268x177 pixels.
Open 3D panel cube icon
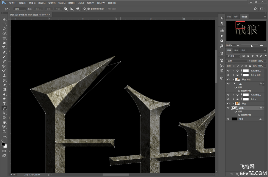(x=222, y=78)
